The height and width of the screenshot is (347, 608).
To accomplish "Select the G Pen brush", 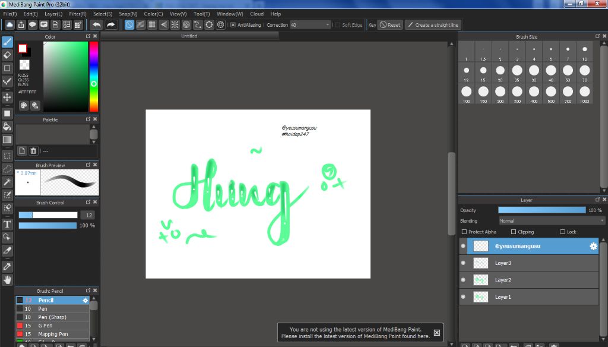I will (53, 326).
